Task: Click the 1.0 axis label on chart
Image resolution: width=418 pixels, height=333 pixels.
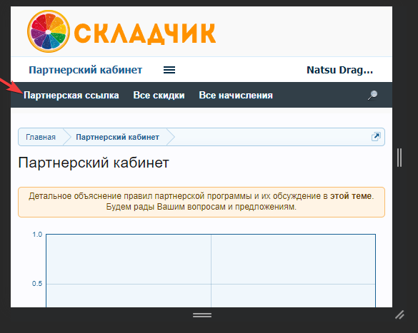Action: pyautogui.click(x=37, y=235)
